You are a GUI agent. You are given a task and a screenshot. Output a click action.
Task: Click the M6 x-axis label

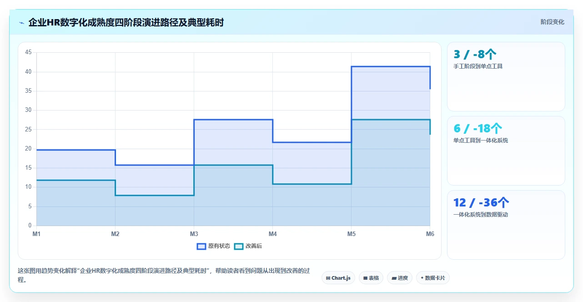(x=430, y=234)
